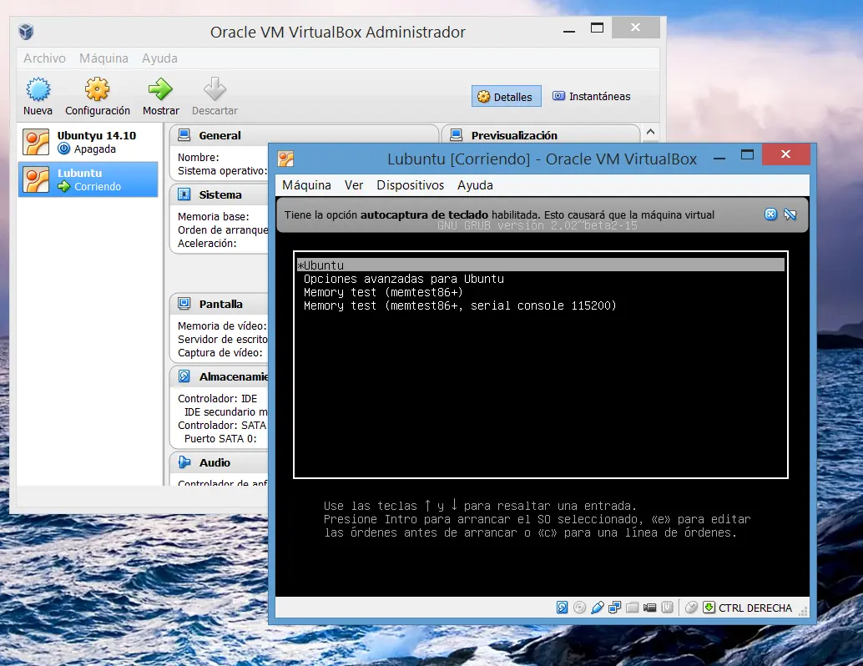Collapse the Sistema section header
Viewport: 863px width, 666px height.
(x=220, y=194)
